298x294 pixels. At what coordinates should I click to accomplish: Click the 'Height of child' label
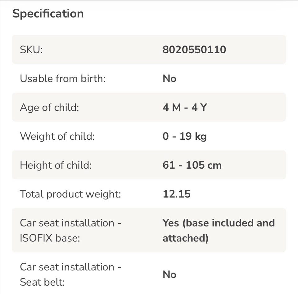(x=56, y=165)
